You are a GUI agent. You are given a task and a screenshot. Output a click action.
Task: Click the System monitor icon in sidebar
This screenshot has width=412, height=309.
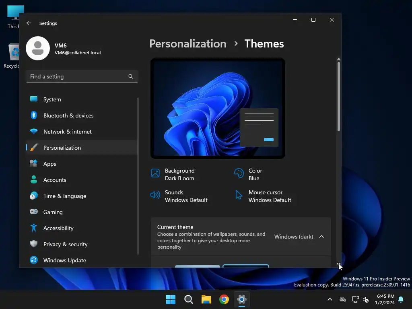(34, 99)
